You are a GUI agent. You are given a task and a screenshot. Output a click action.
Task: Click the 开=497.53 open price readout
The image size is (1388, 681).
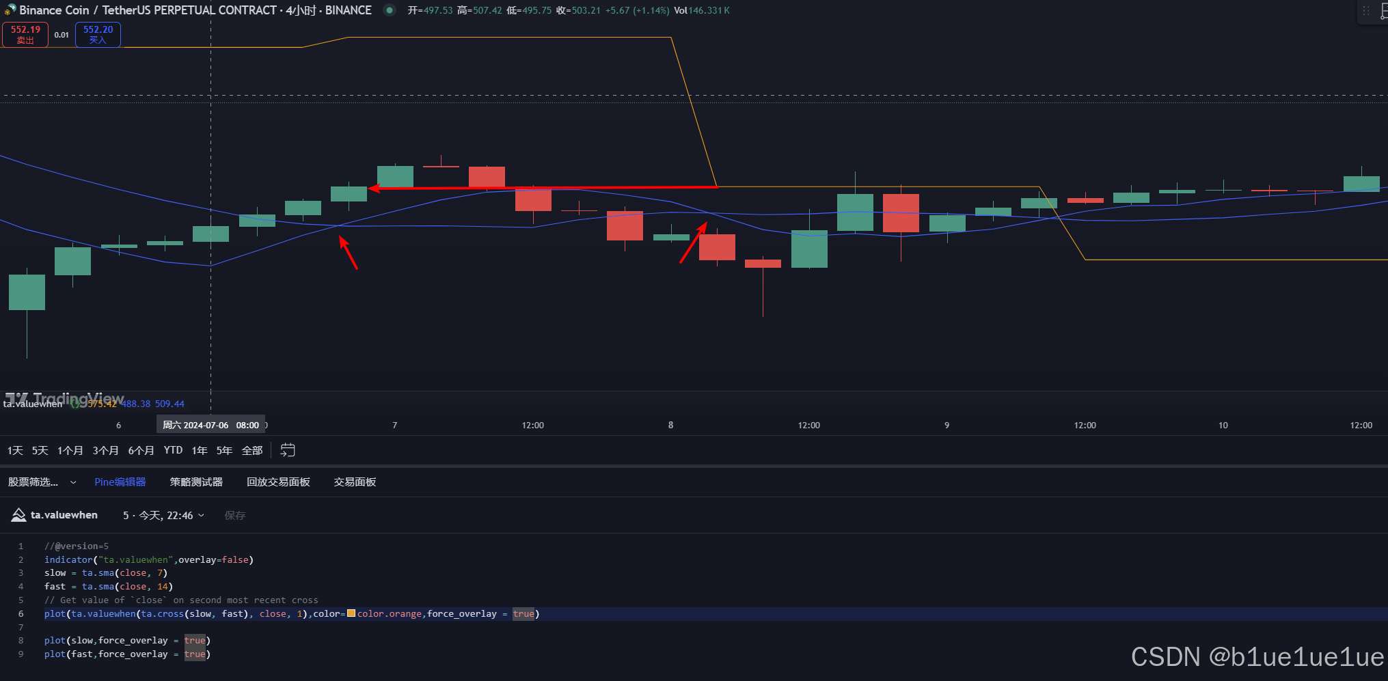pos(430,10)
